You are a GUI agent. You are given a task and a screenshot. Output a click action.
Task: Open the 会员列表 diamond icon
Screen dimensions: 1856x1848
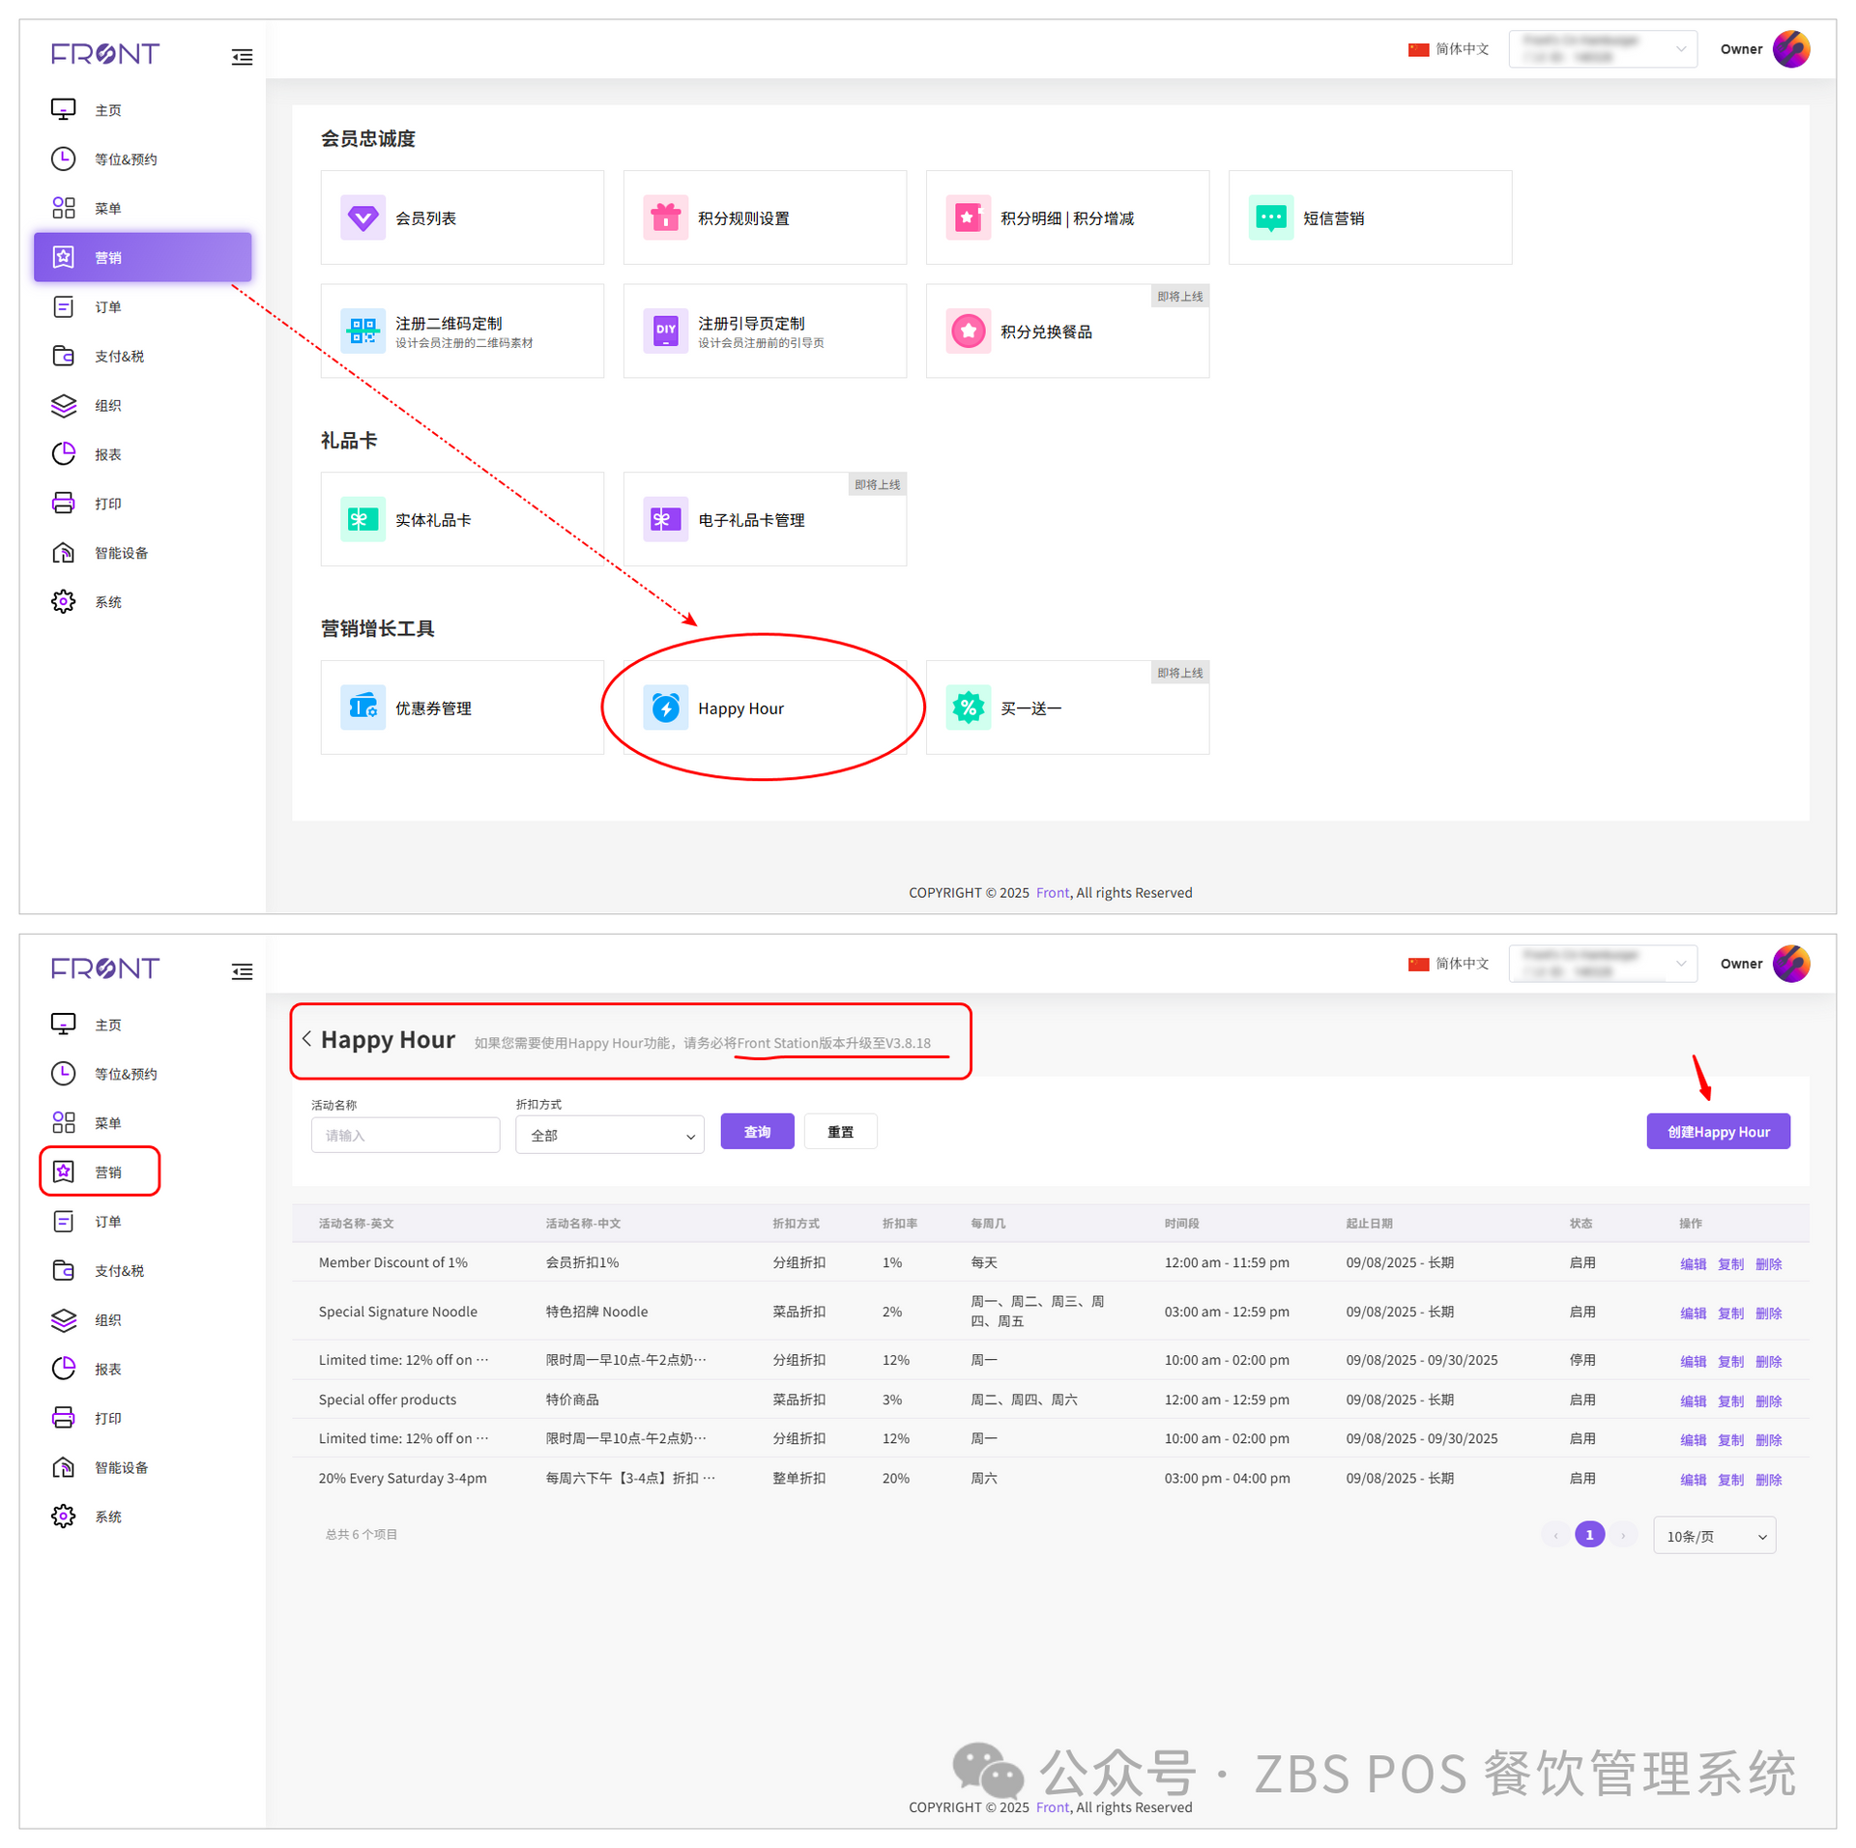362,217
